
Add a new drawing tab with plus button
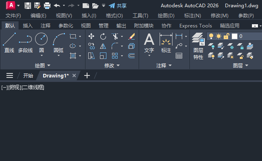[87, 75]
